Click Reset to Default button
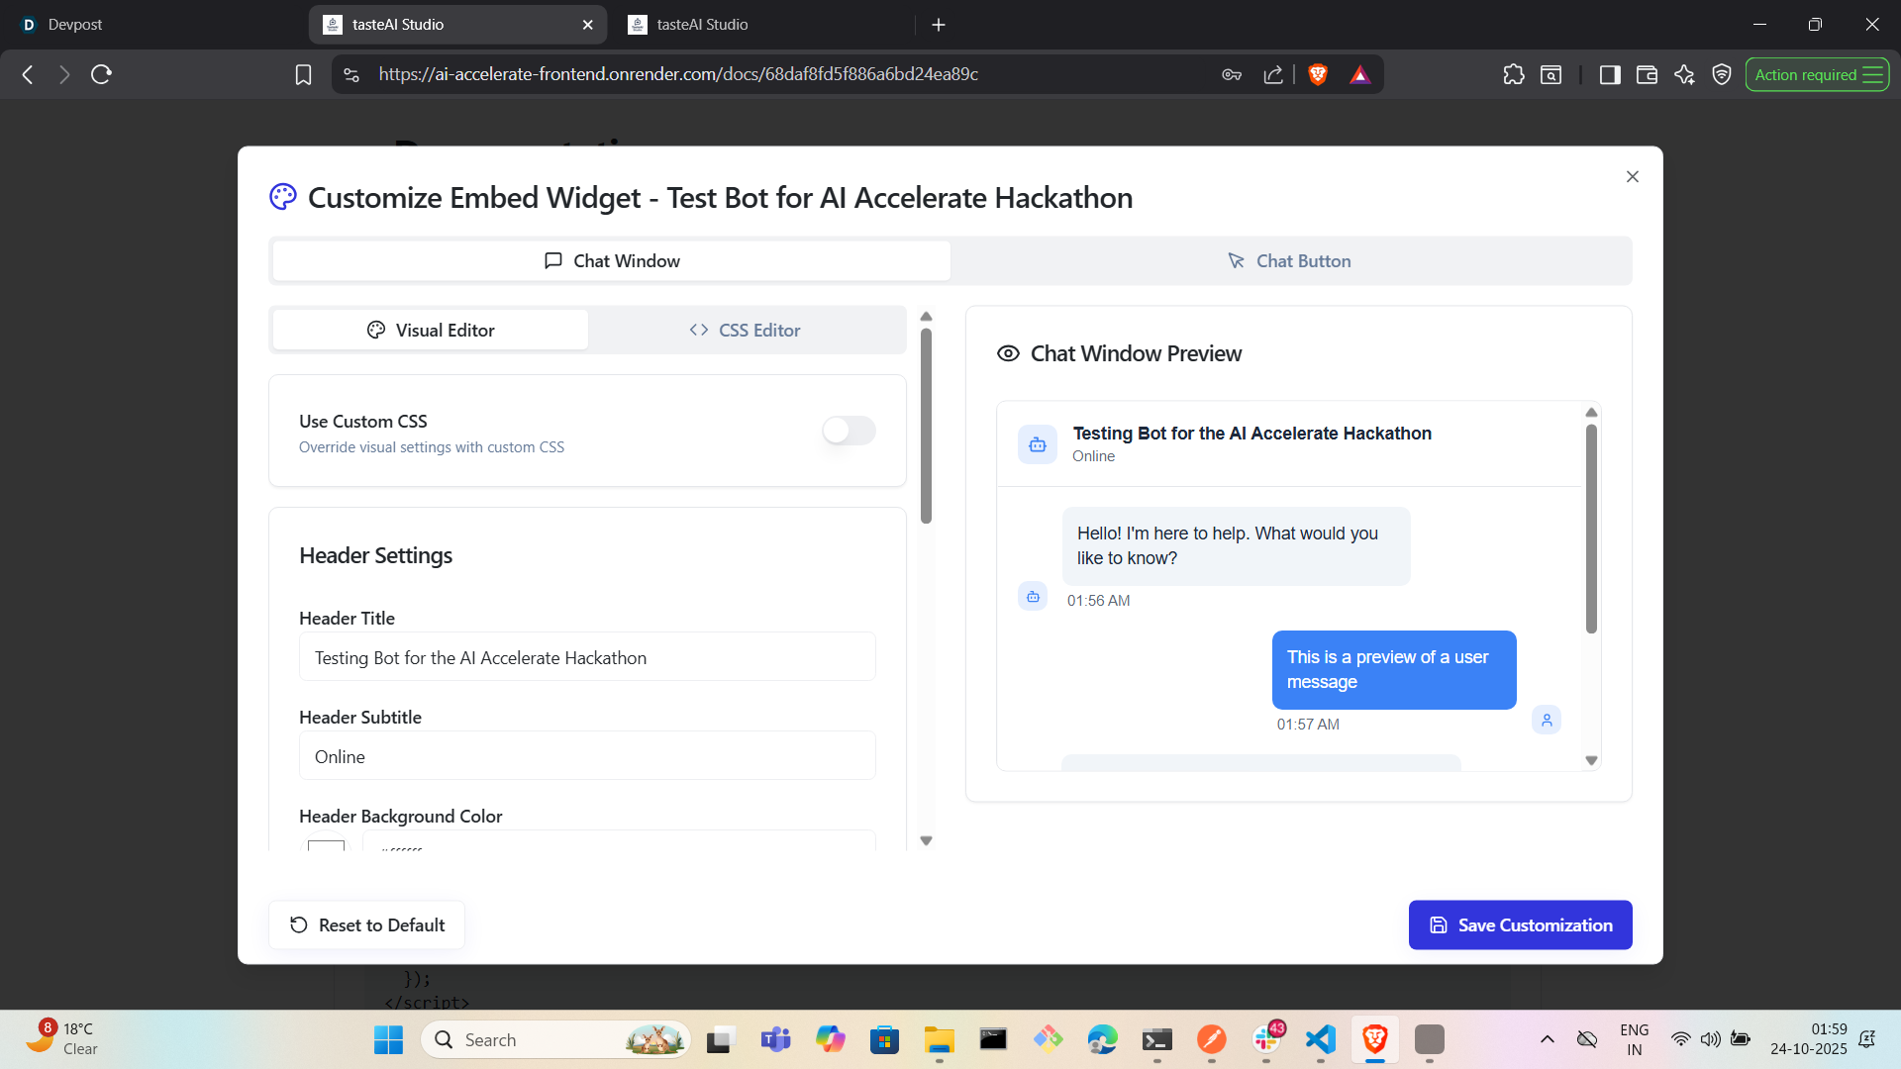Image resolution: width=1901 pixels, height=1069 pixels. point(366,925)
